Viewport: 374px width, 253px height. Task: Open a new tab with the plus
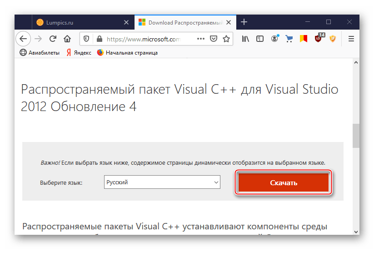244,22
